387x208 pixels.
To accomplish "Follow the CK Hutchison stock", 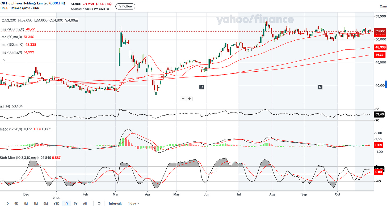I will 125,6.
